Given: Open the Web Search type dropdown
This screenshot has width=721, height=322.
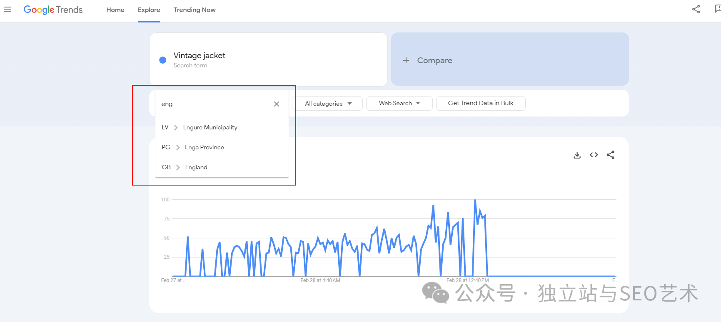Looking at the screenshot, I should pos(399,103).
